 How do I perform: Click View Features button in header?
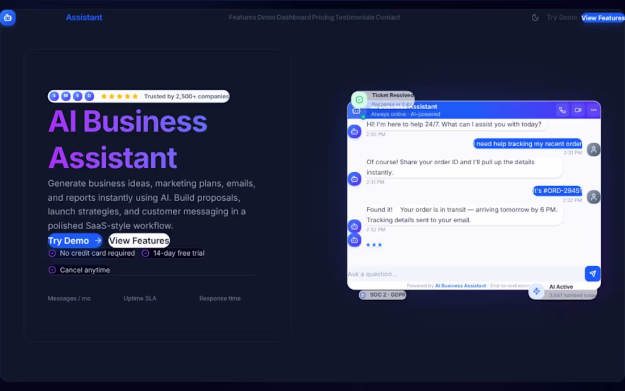click(603, 18)
